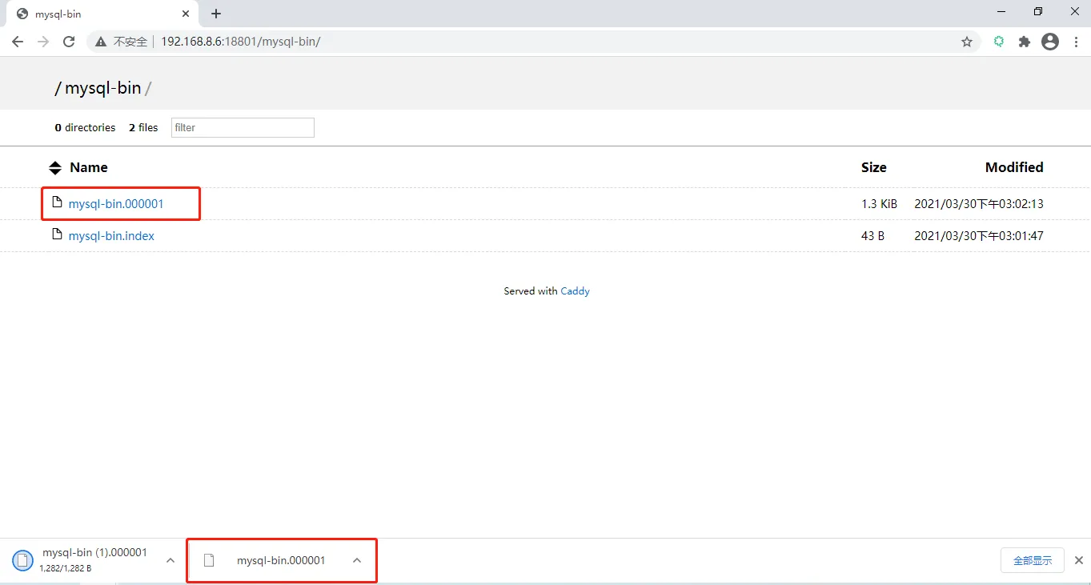Click the '全部显示' show all downloads button
This screenshot has width=1091, height=585.
[x=1033, y=560]
